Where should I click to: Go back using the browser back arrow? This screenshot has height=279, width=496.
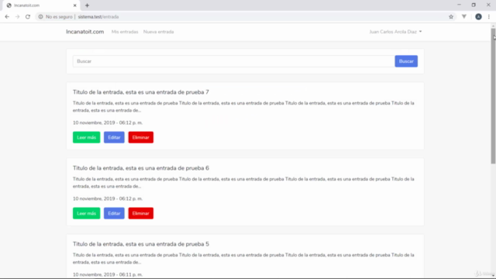coord(7,17)
